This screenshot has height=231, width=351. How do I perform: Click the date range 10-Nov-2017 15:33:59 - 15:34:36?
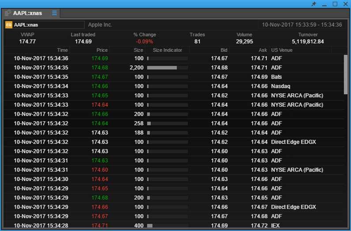(x=302, y=25)
